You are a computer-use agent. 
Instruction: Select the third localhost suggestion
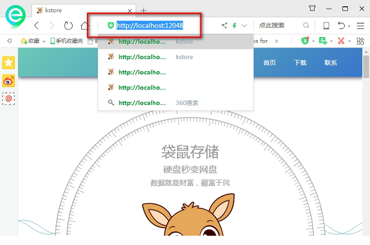pyautogui.click(x=176, y=72)
